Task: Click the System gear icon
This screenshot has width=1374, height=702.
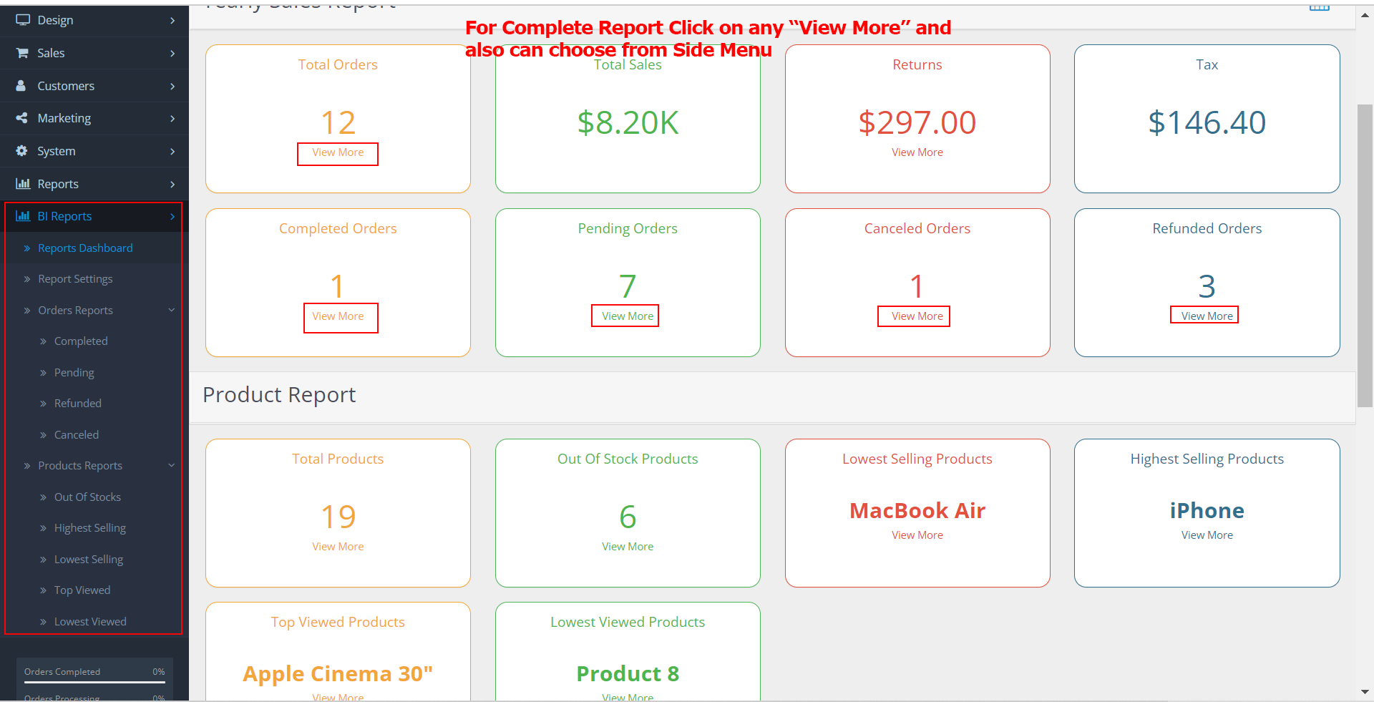Action: point(22,151)
